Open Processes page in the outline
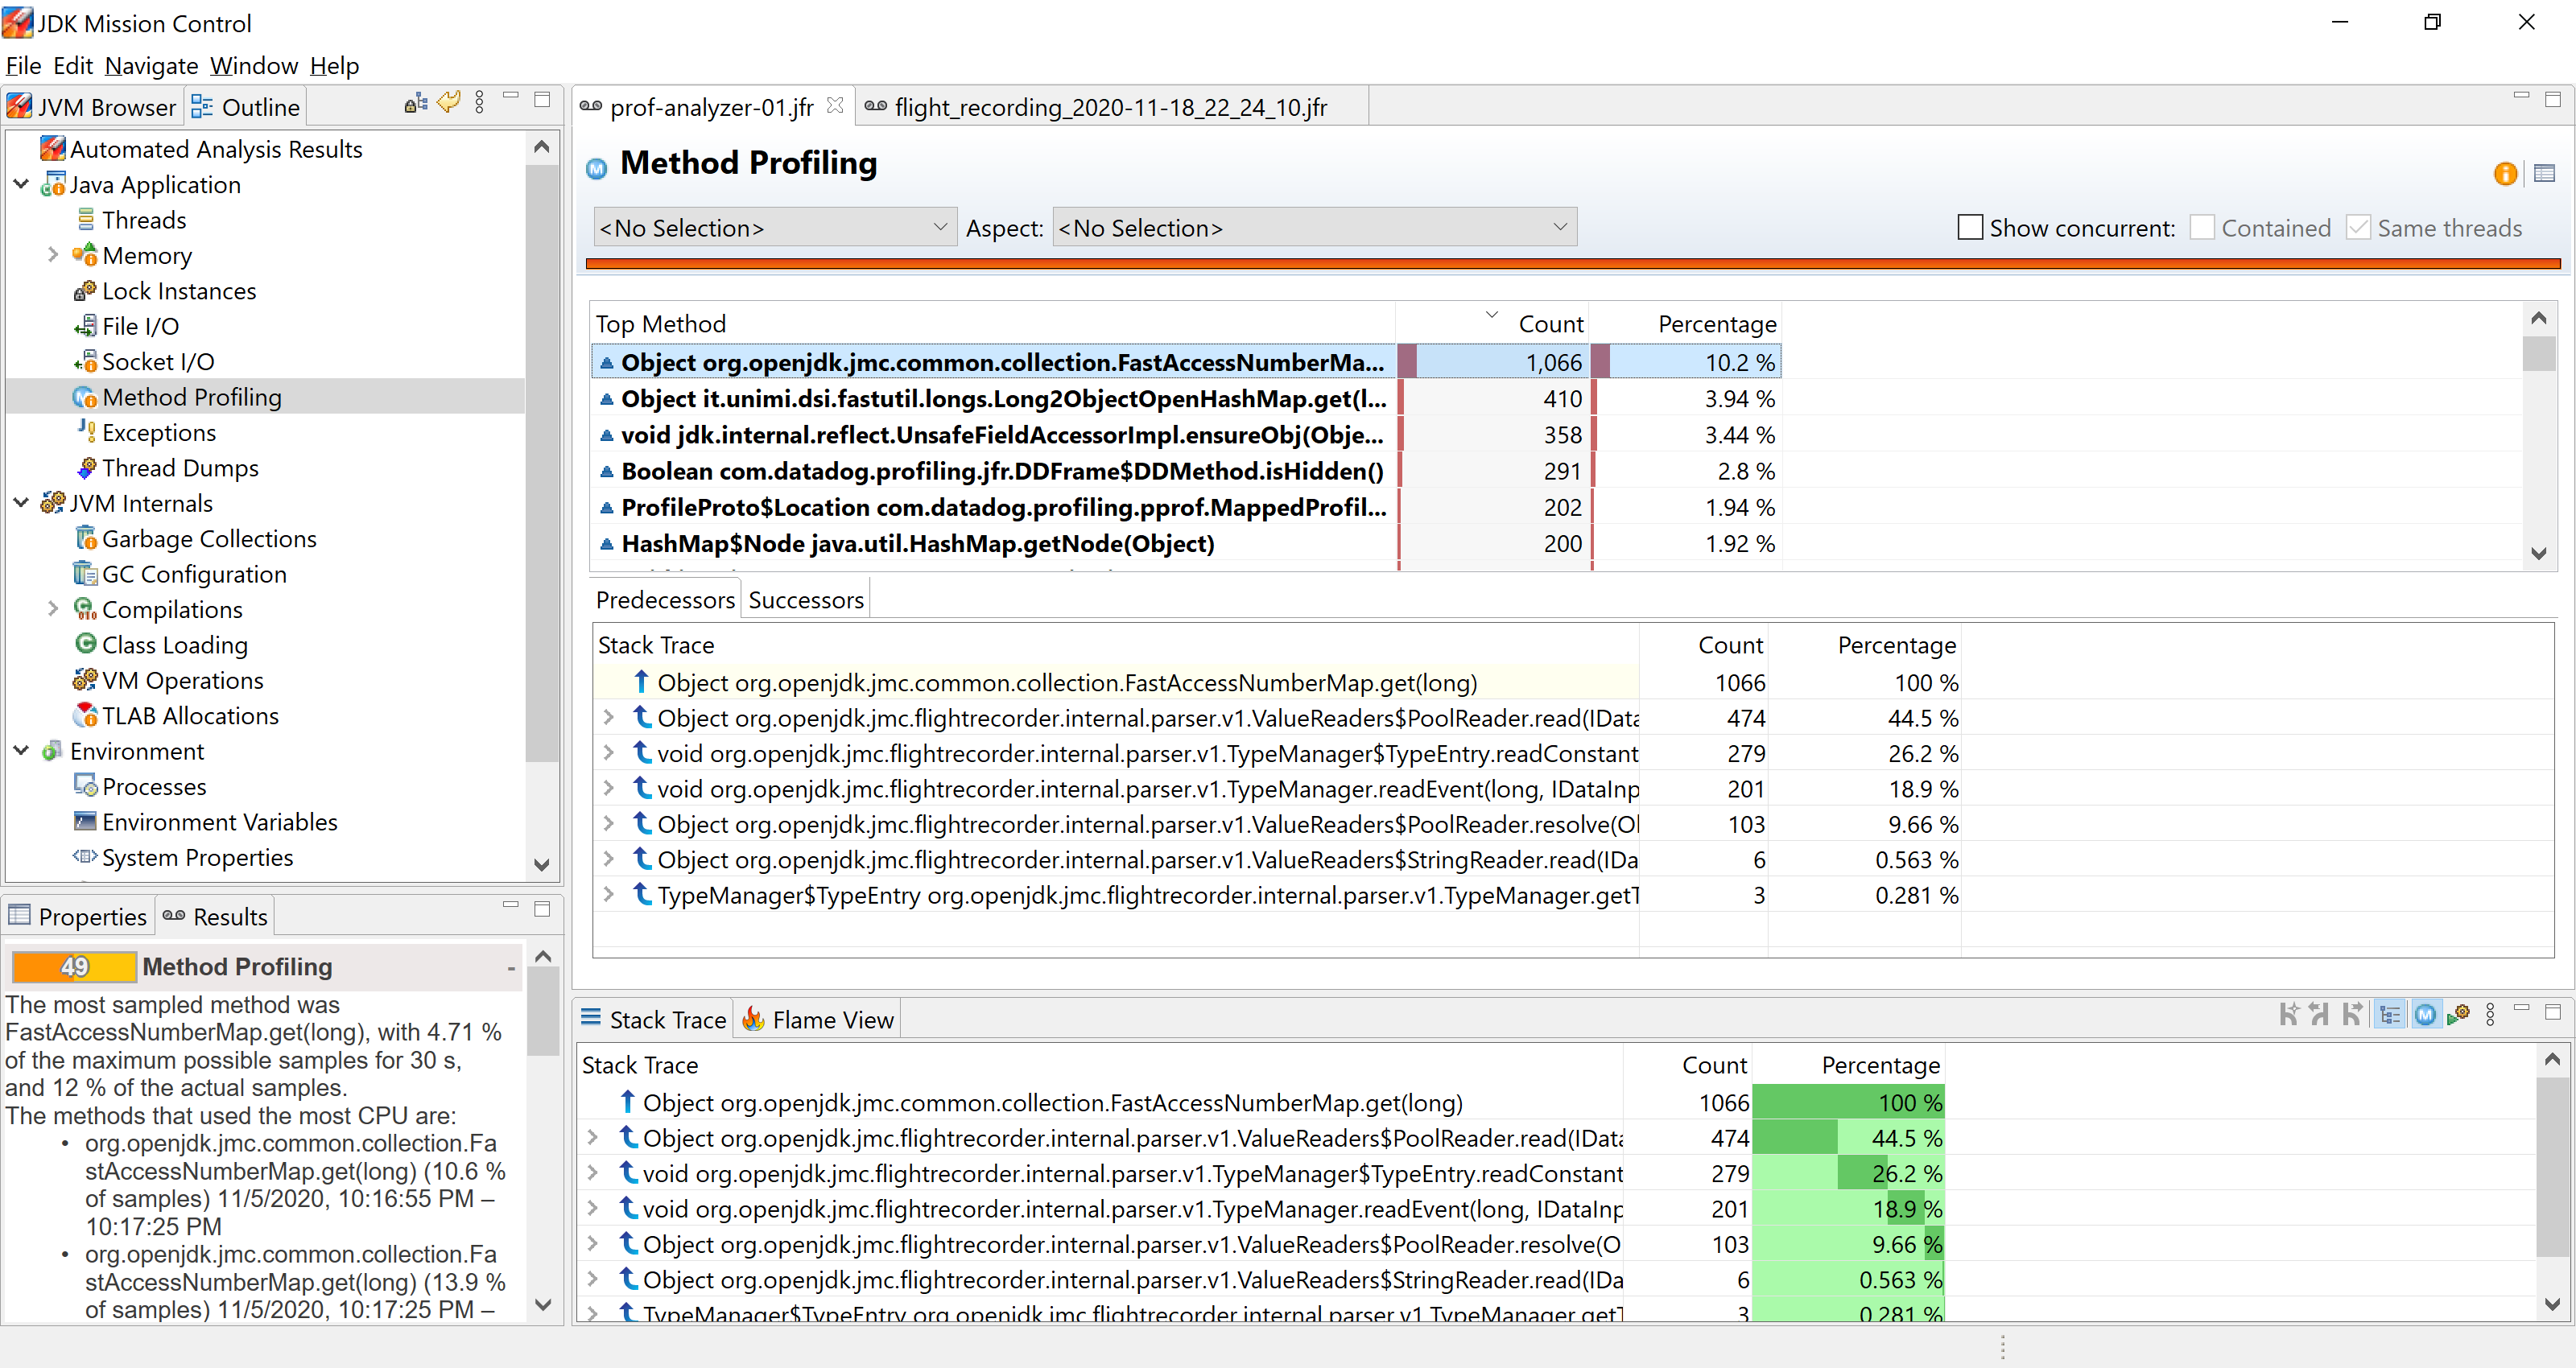The image size is (2576, 1368). (x=154, y=787)
